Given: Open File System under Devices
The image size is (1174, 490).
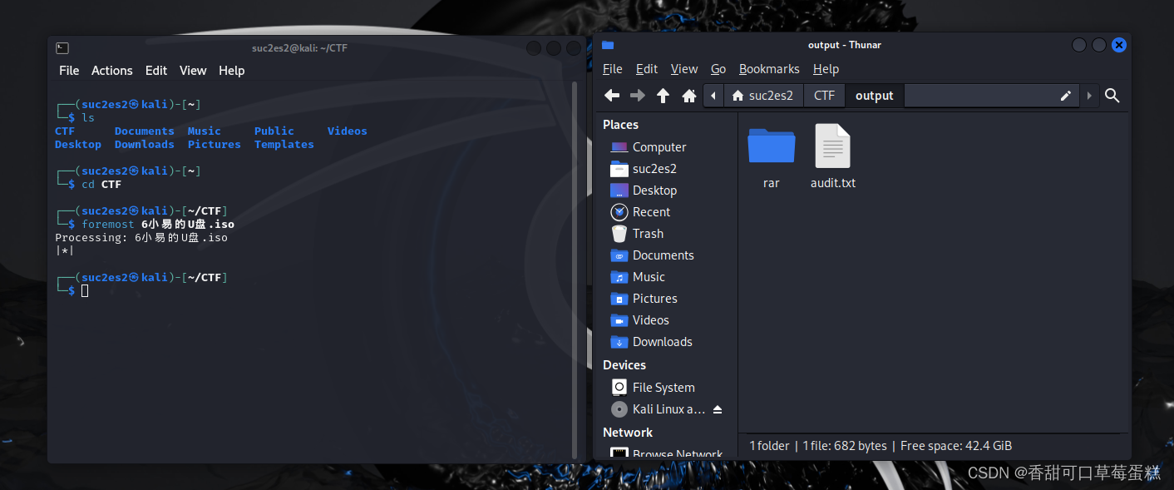Looking at the screenshot, I should coord(663,388).
